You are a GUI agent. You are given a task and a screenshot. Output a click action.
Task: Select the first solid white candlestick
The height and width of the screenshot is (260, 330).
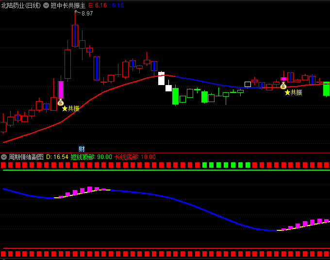162,78
